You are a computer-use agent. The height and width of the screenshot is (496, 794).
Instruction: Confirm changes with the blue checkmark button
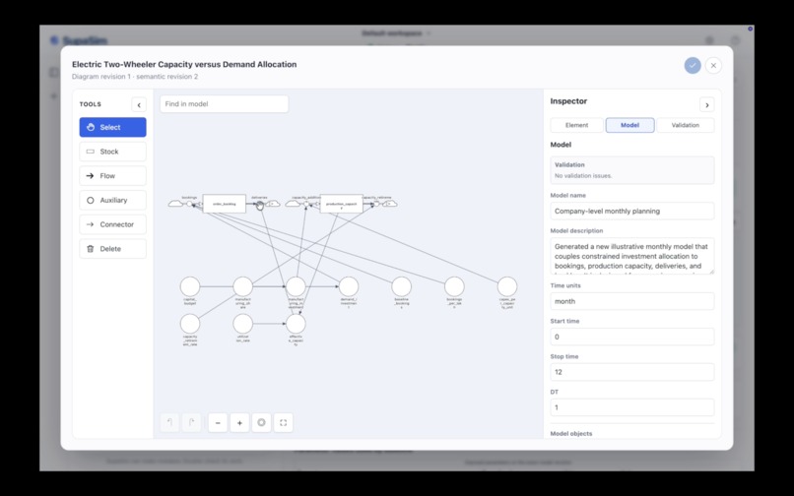(x=693, y=65)
